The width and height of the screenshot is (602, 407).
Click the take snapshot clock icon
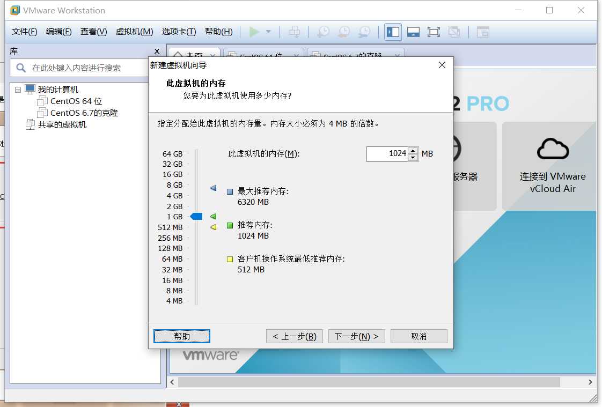click(324, 32)
